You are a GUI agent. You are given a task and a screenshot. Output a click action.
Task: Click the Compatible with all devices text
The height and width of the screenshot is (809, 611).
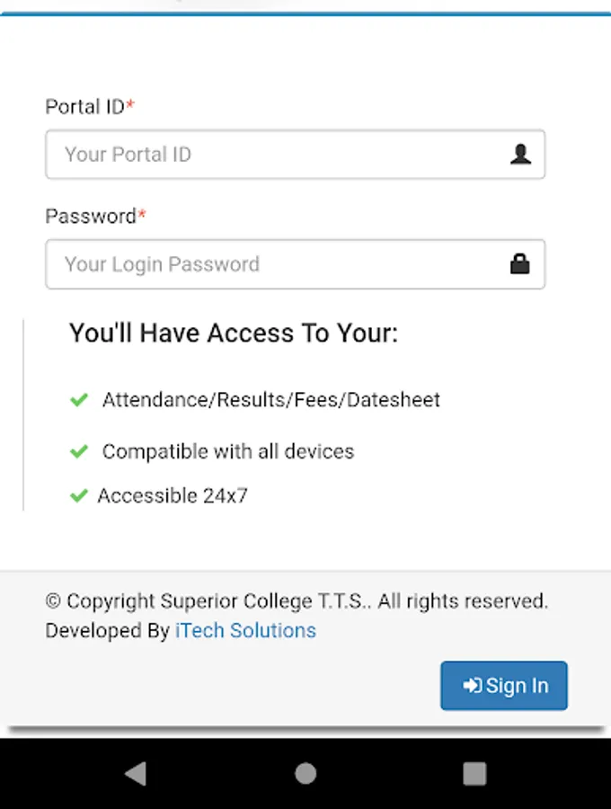click(228, 451)
